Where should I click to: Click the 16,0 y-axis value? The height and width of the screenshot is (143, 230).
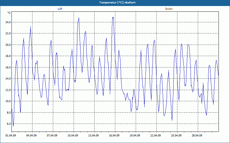click(x=8, y=67)
